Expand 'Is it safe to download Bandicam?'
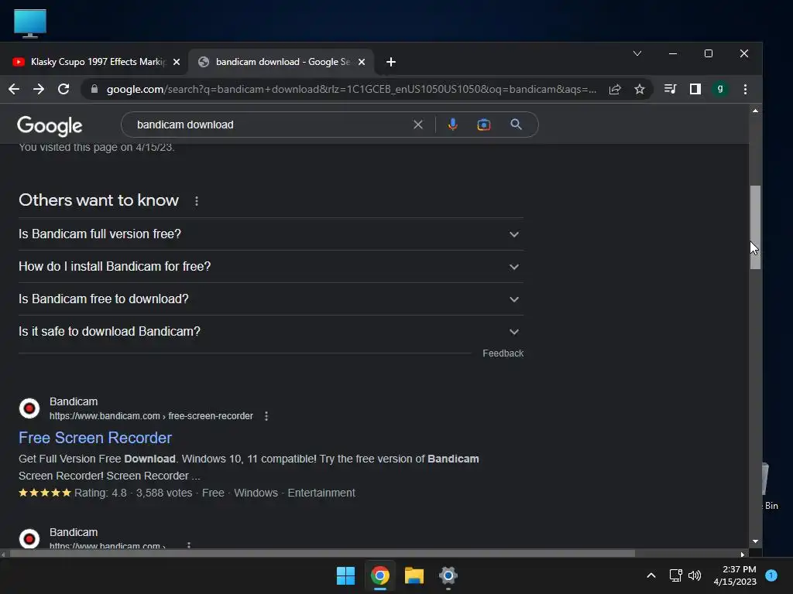 (270, 332)
